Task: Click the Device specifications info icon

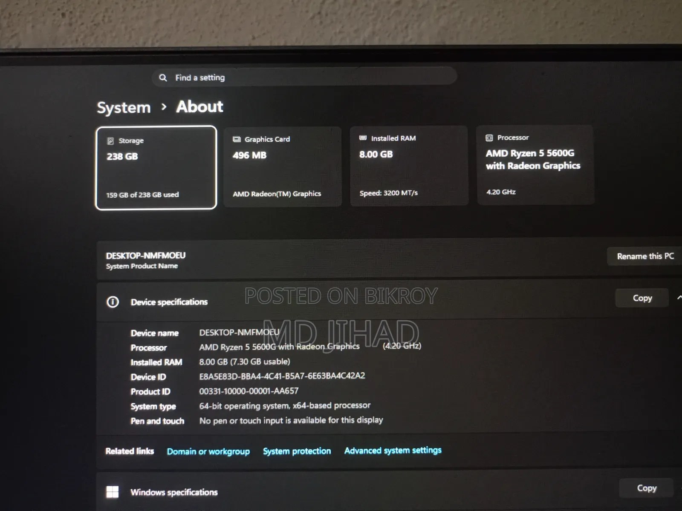Action: (x=113, y=302)
